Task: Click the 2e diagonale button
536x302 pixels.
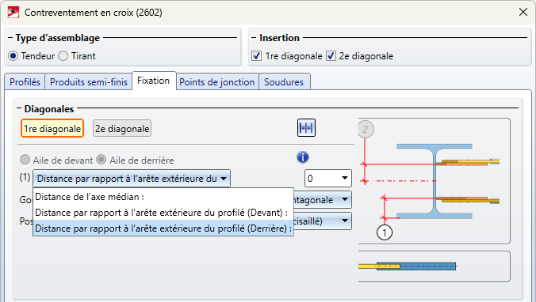Action: pyautogui.click(x=122, y=129)
